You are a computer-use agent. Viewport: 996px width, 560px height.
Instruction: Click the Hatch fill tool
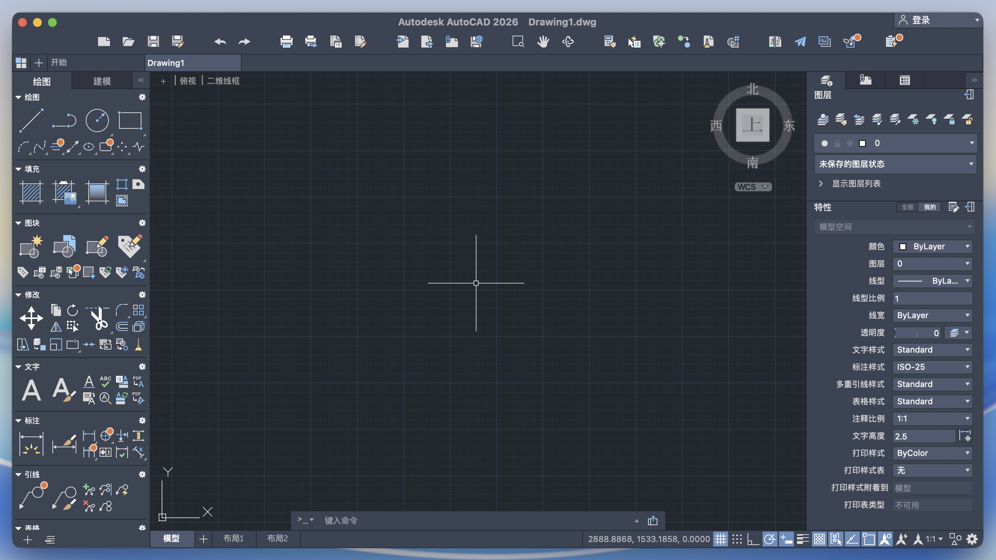click(31, 192)
